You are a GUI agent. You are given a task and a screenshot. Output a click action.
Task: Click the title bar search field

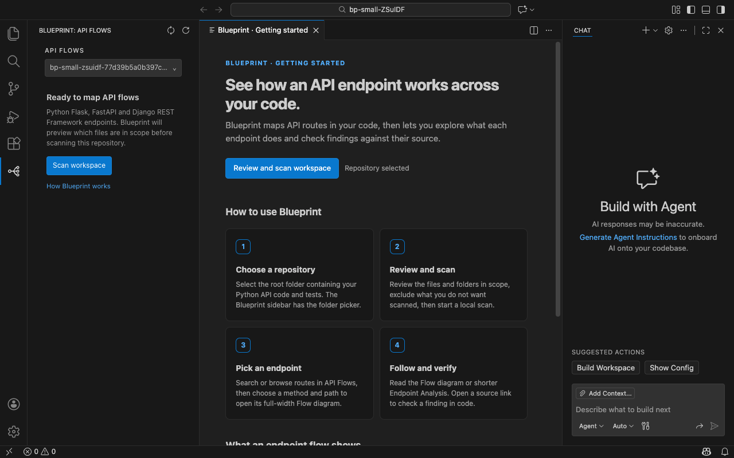click(x=370, y=10)
